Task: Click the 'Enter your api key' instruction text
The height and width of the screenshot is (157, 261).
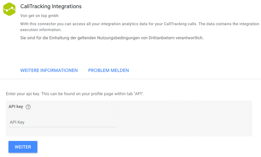Action: coord(75,94)
